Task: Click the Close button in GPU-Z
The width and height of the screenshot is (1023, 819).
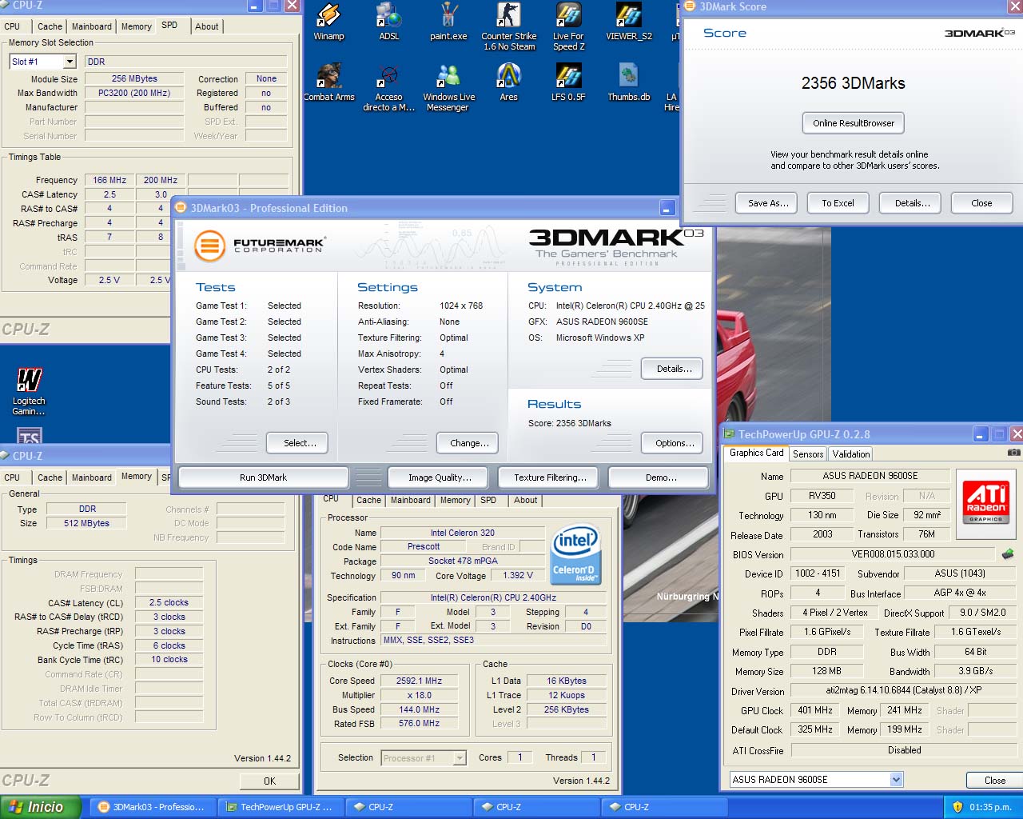Action: (x=995, y=780)
